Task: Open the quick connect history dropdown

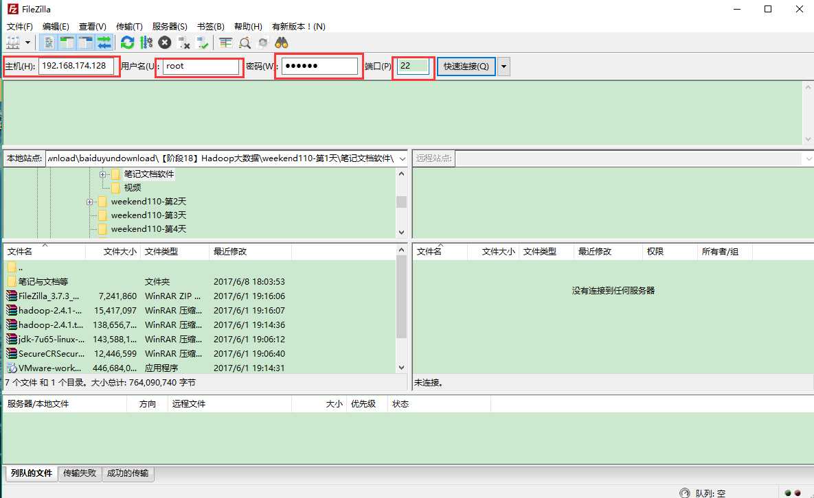Action: (x=504, y=67)
